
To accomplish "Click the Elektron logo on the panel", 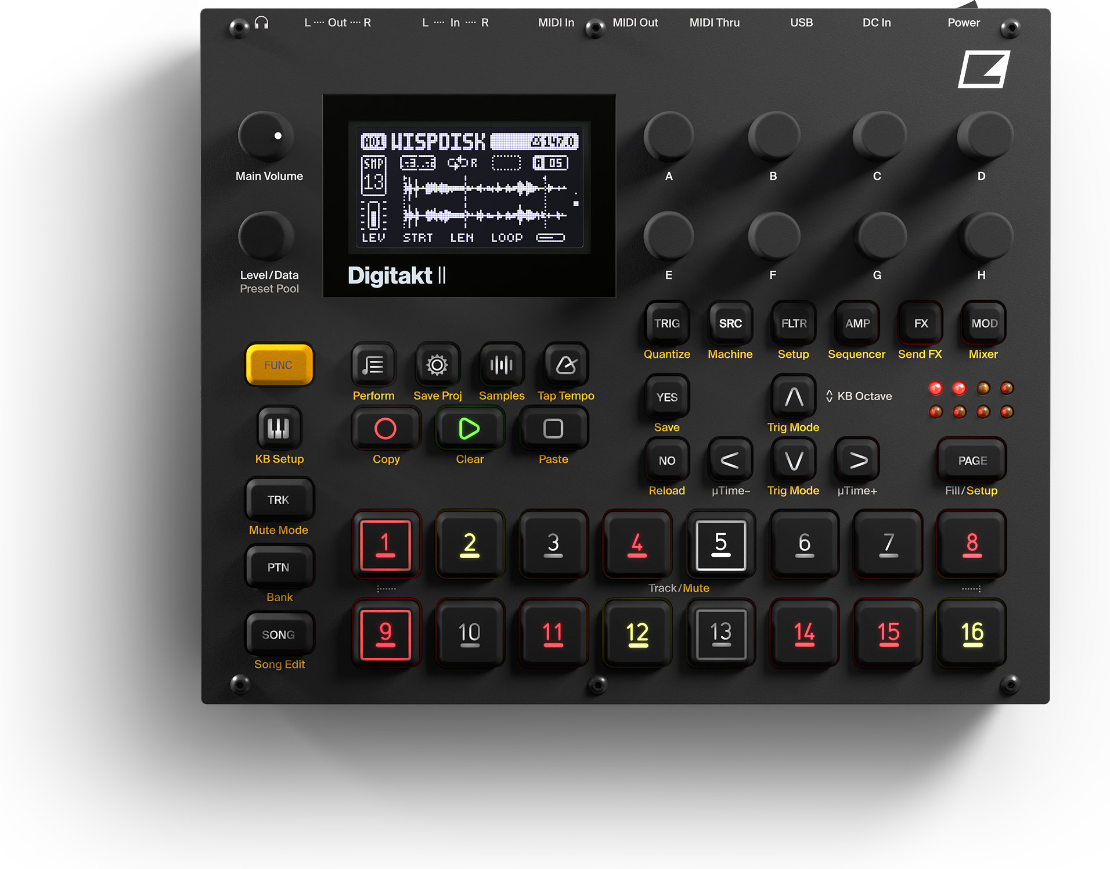I will [983, 69].
